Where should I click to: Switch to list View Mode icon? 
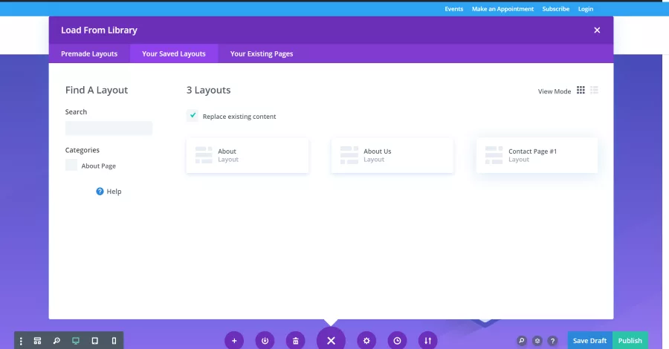(x=594, y=90)
